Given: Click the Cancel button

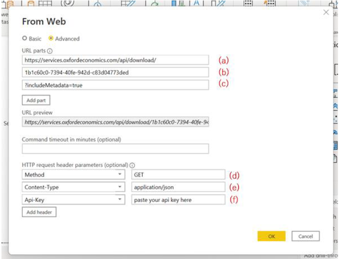Looking at the screenshot, I should tap(305, 236).
